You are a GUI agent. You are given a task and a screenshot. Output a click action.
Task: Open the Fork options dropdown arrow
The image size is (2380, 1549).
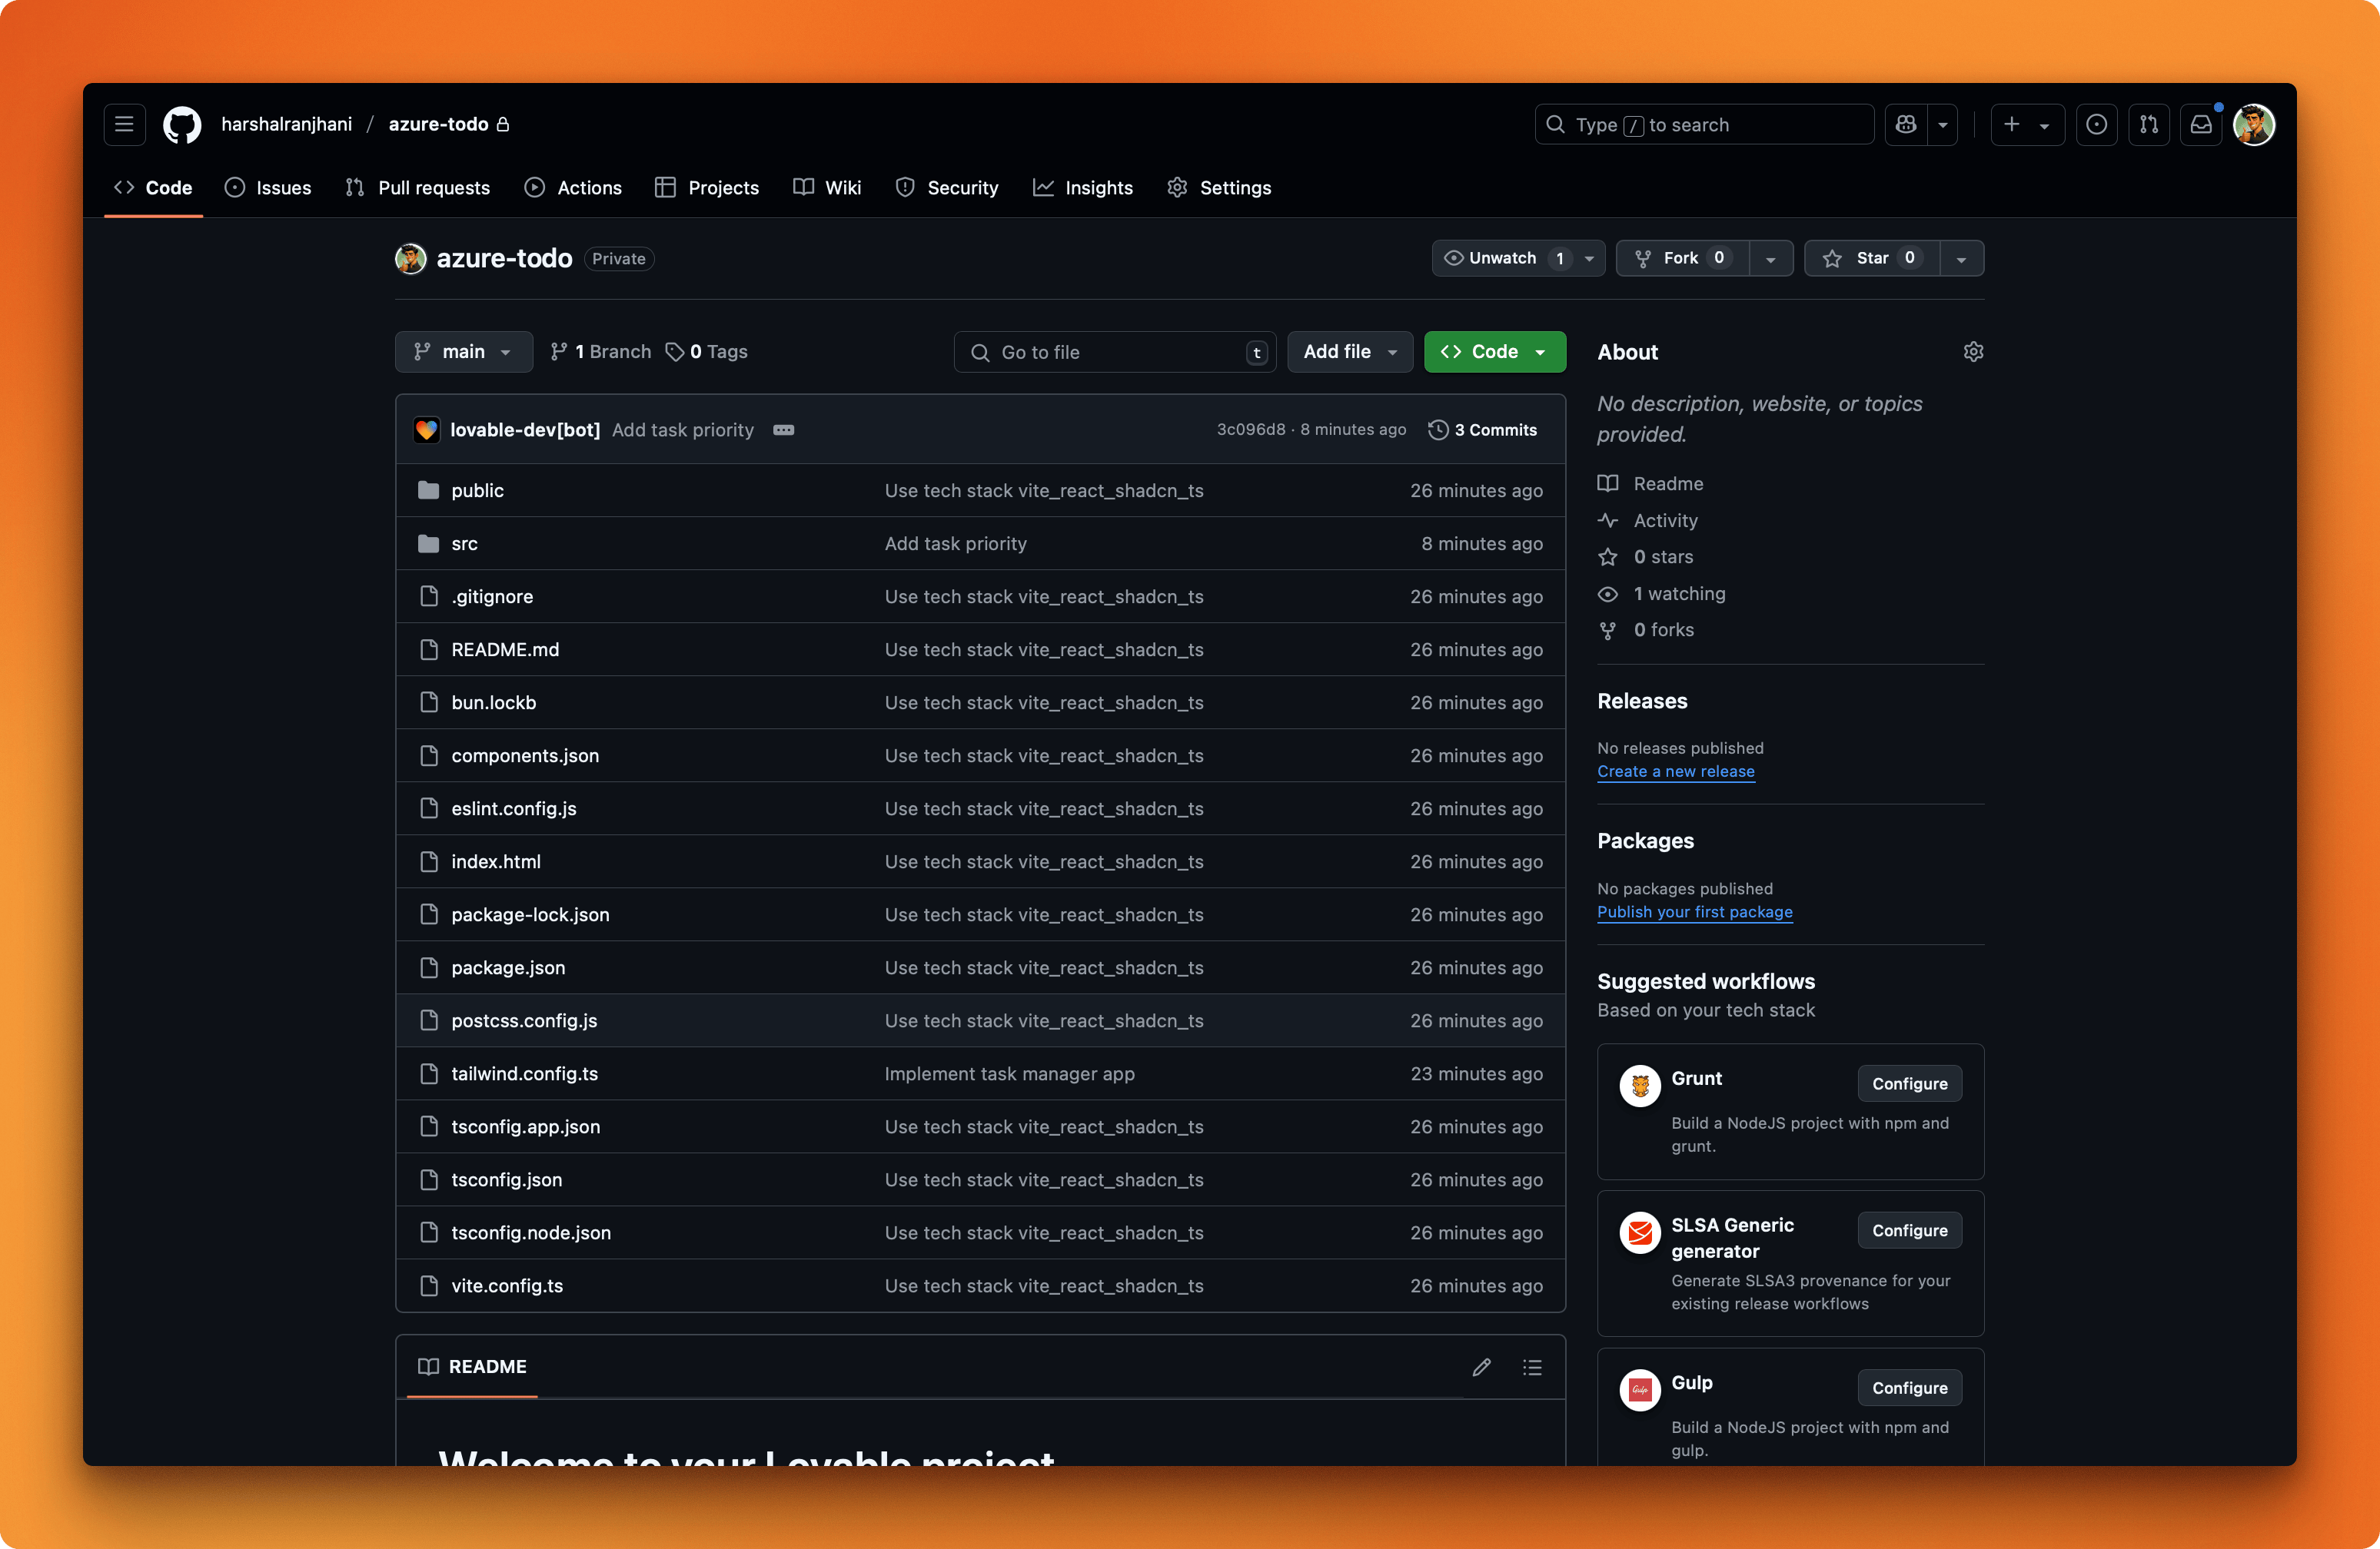click(1771, 259)
